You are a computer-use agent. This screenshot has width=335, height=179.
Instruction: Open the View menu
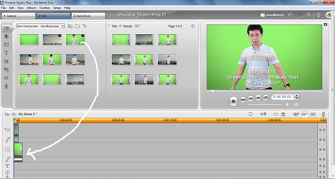pyautogui.click(x=21, y=8)
